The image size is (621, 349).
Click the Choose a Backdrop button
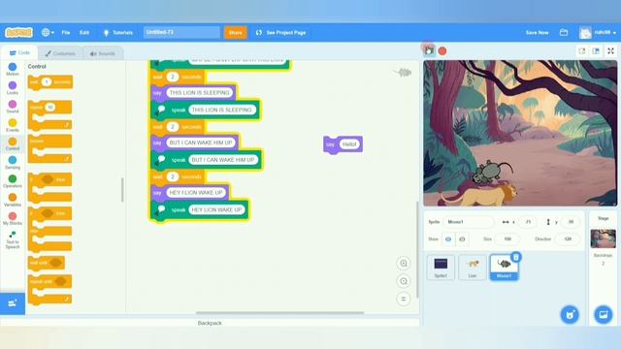(604, 314)
